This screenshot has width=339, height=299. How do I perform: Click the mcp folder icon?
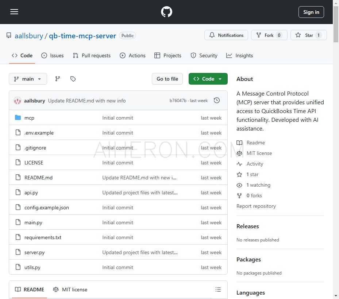pos(18,118)
